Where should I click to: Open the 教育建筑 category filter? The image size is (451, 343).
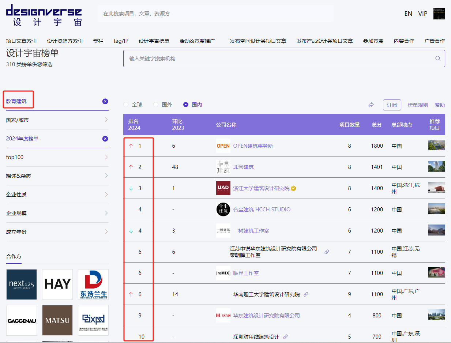(x=16, y=101)
